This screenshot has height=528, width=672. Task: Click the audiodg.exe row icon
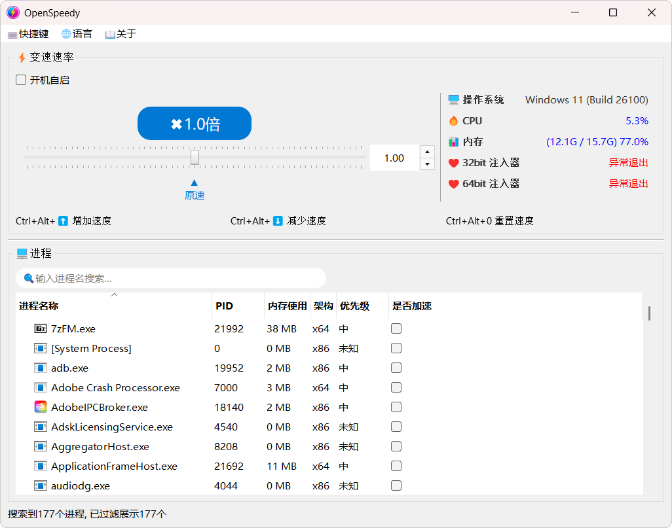[41, 485]
